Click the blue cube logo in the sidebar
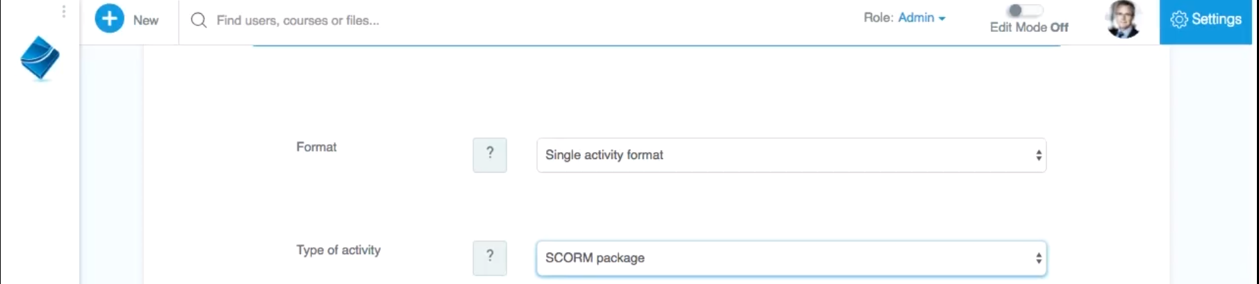This screenshot has width=1259, height=284. pyautogui.click(x=40, y=58)
